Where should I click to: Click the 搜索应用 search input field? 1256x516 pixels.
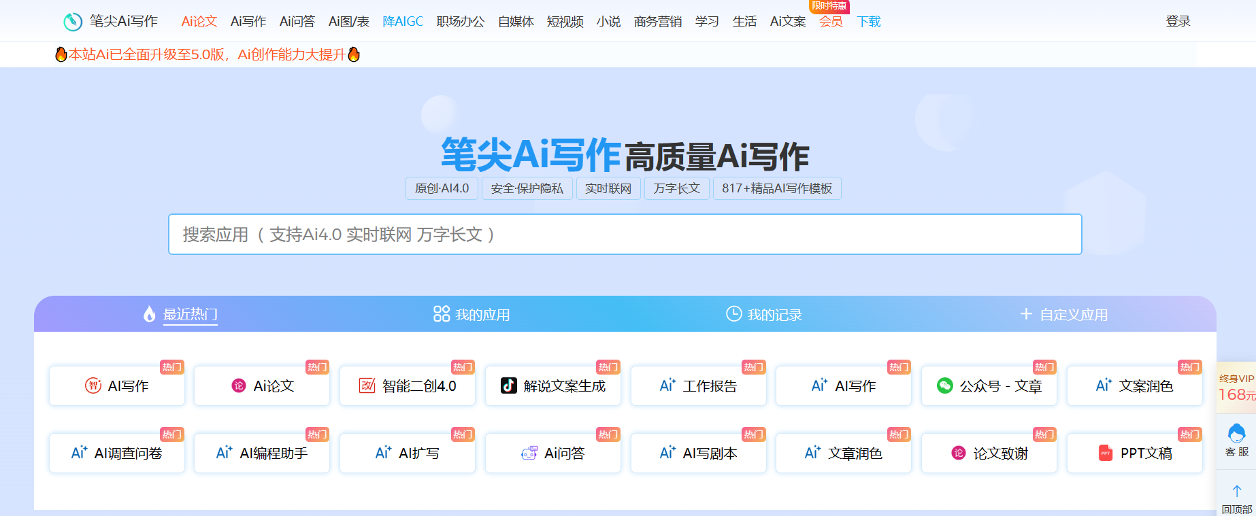click(x=625, y=235)
